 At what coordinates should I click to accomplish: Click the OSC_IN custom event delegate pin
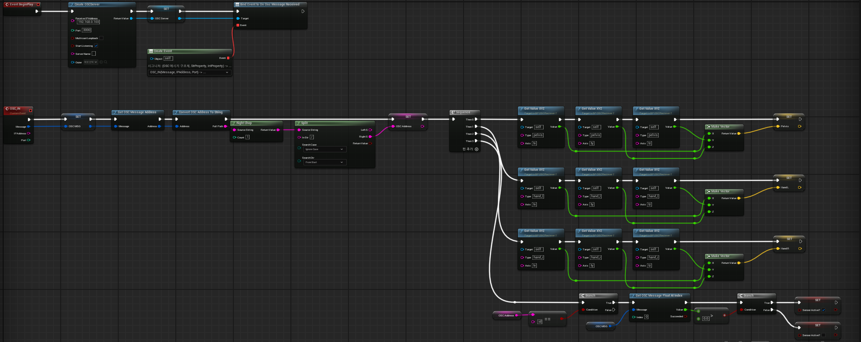[x=31, y=110]
